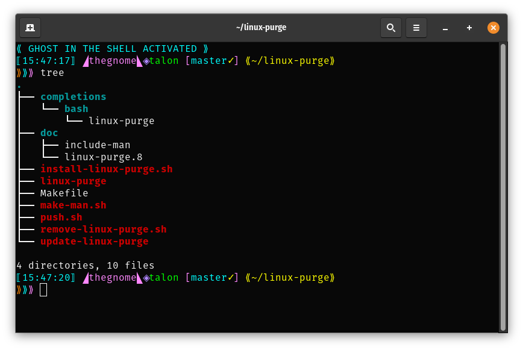Screen dimensions: 523x350
Task: Click the "doc" directory name
Action: (x=49, y=133)
